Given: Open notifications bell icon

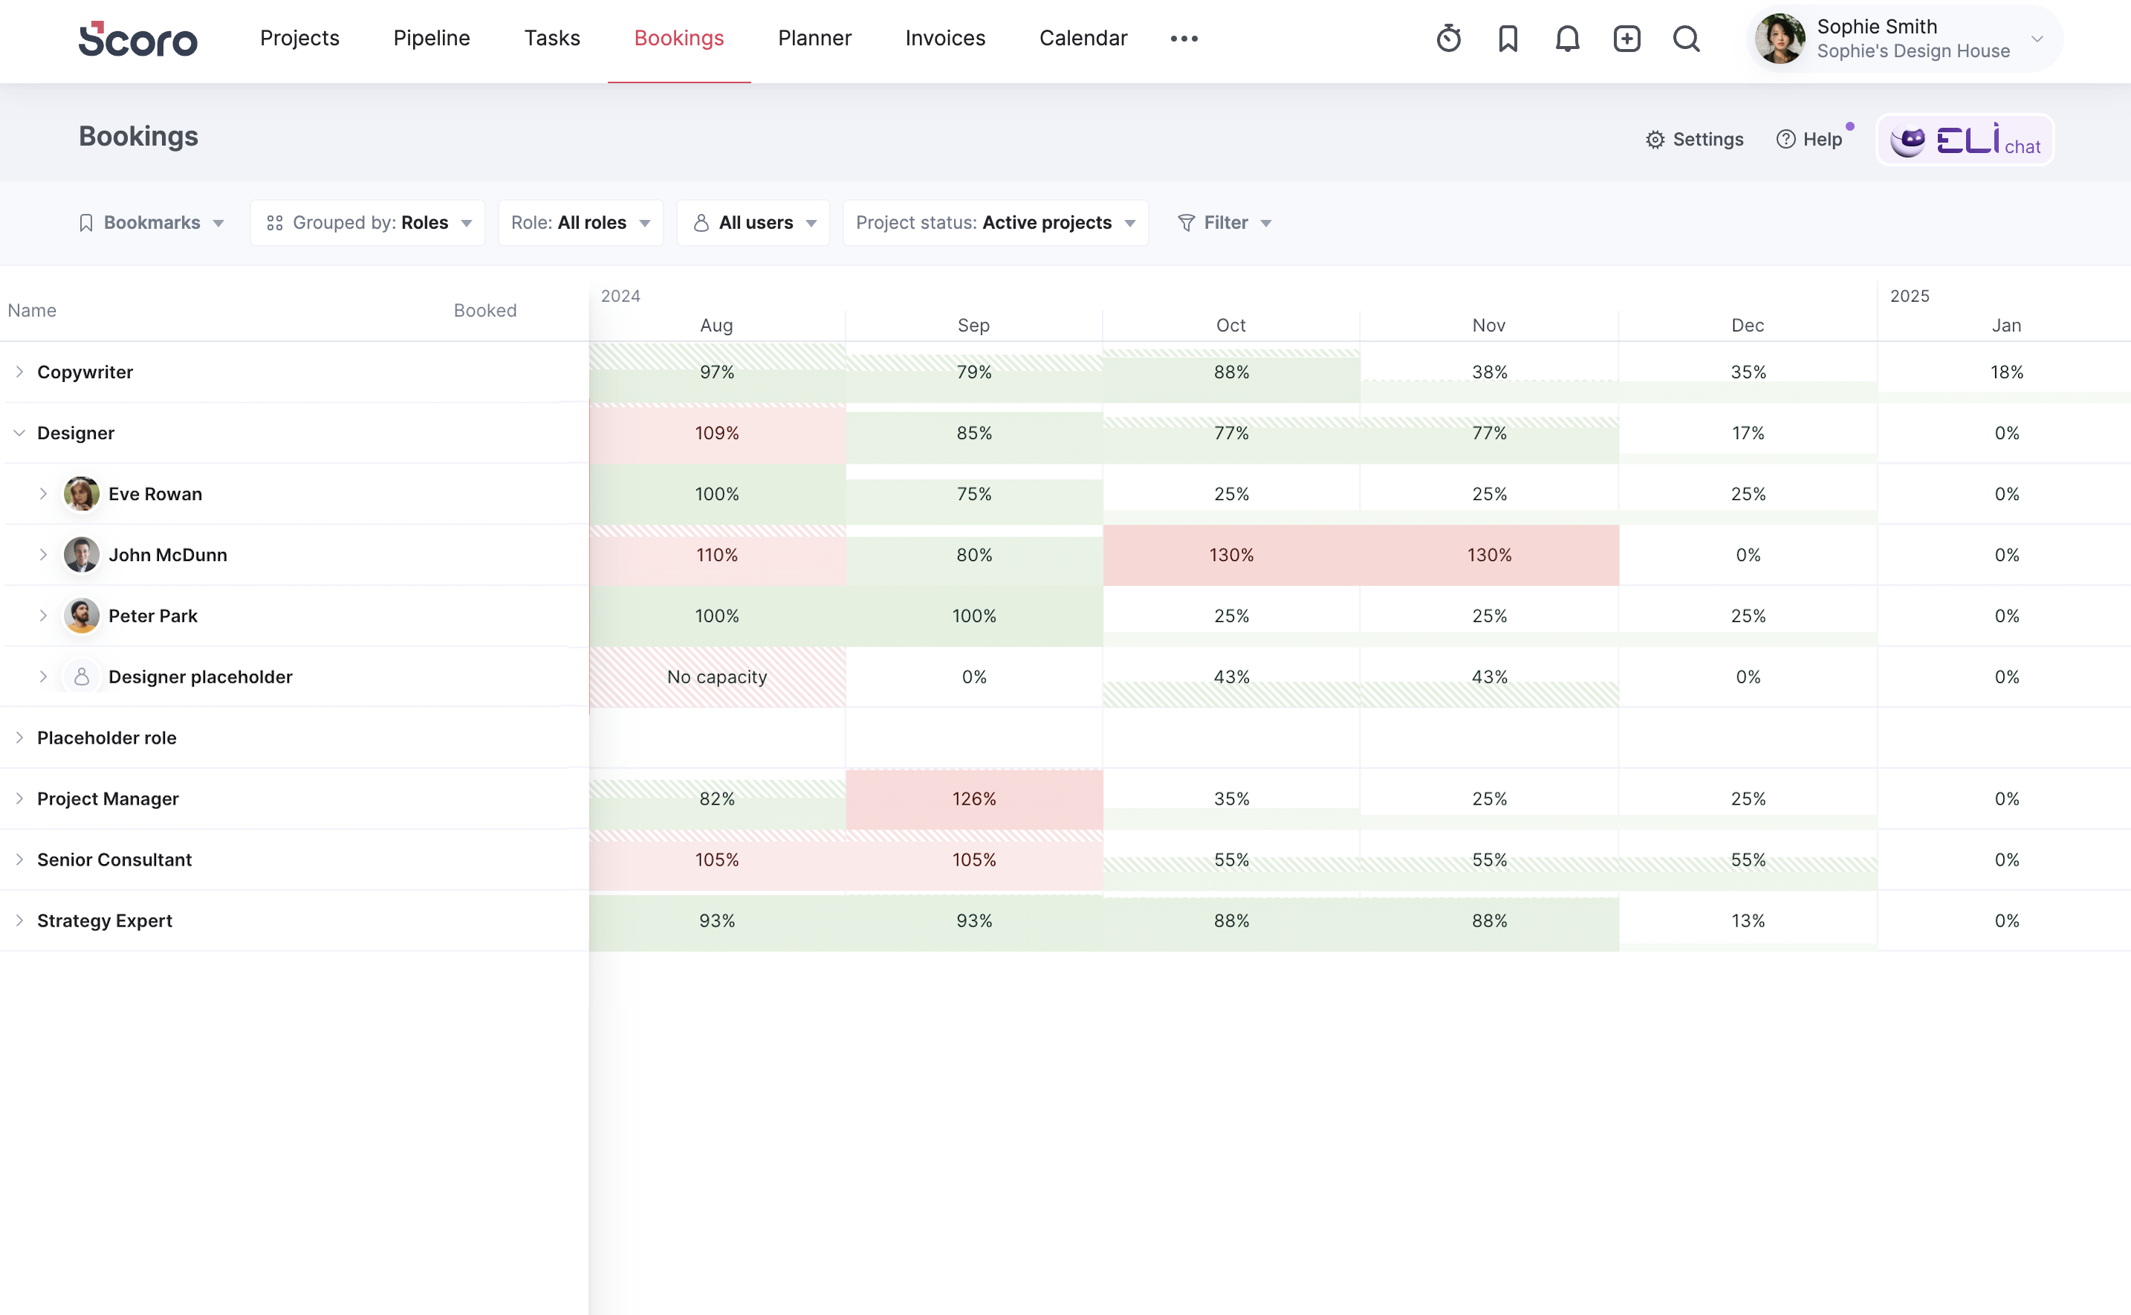Looking at the screenshot, I should (x=1566, y=39).
